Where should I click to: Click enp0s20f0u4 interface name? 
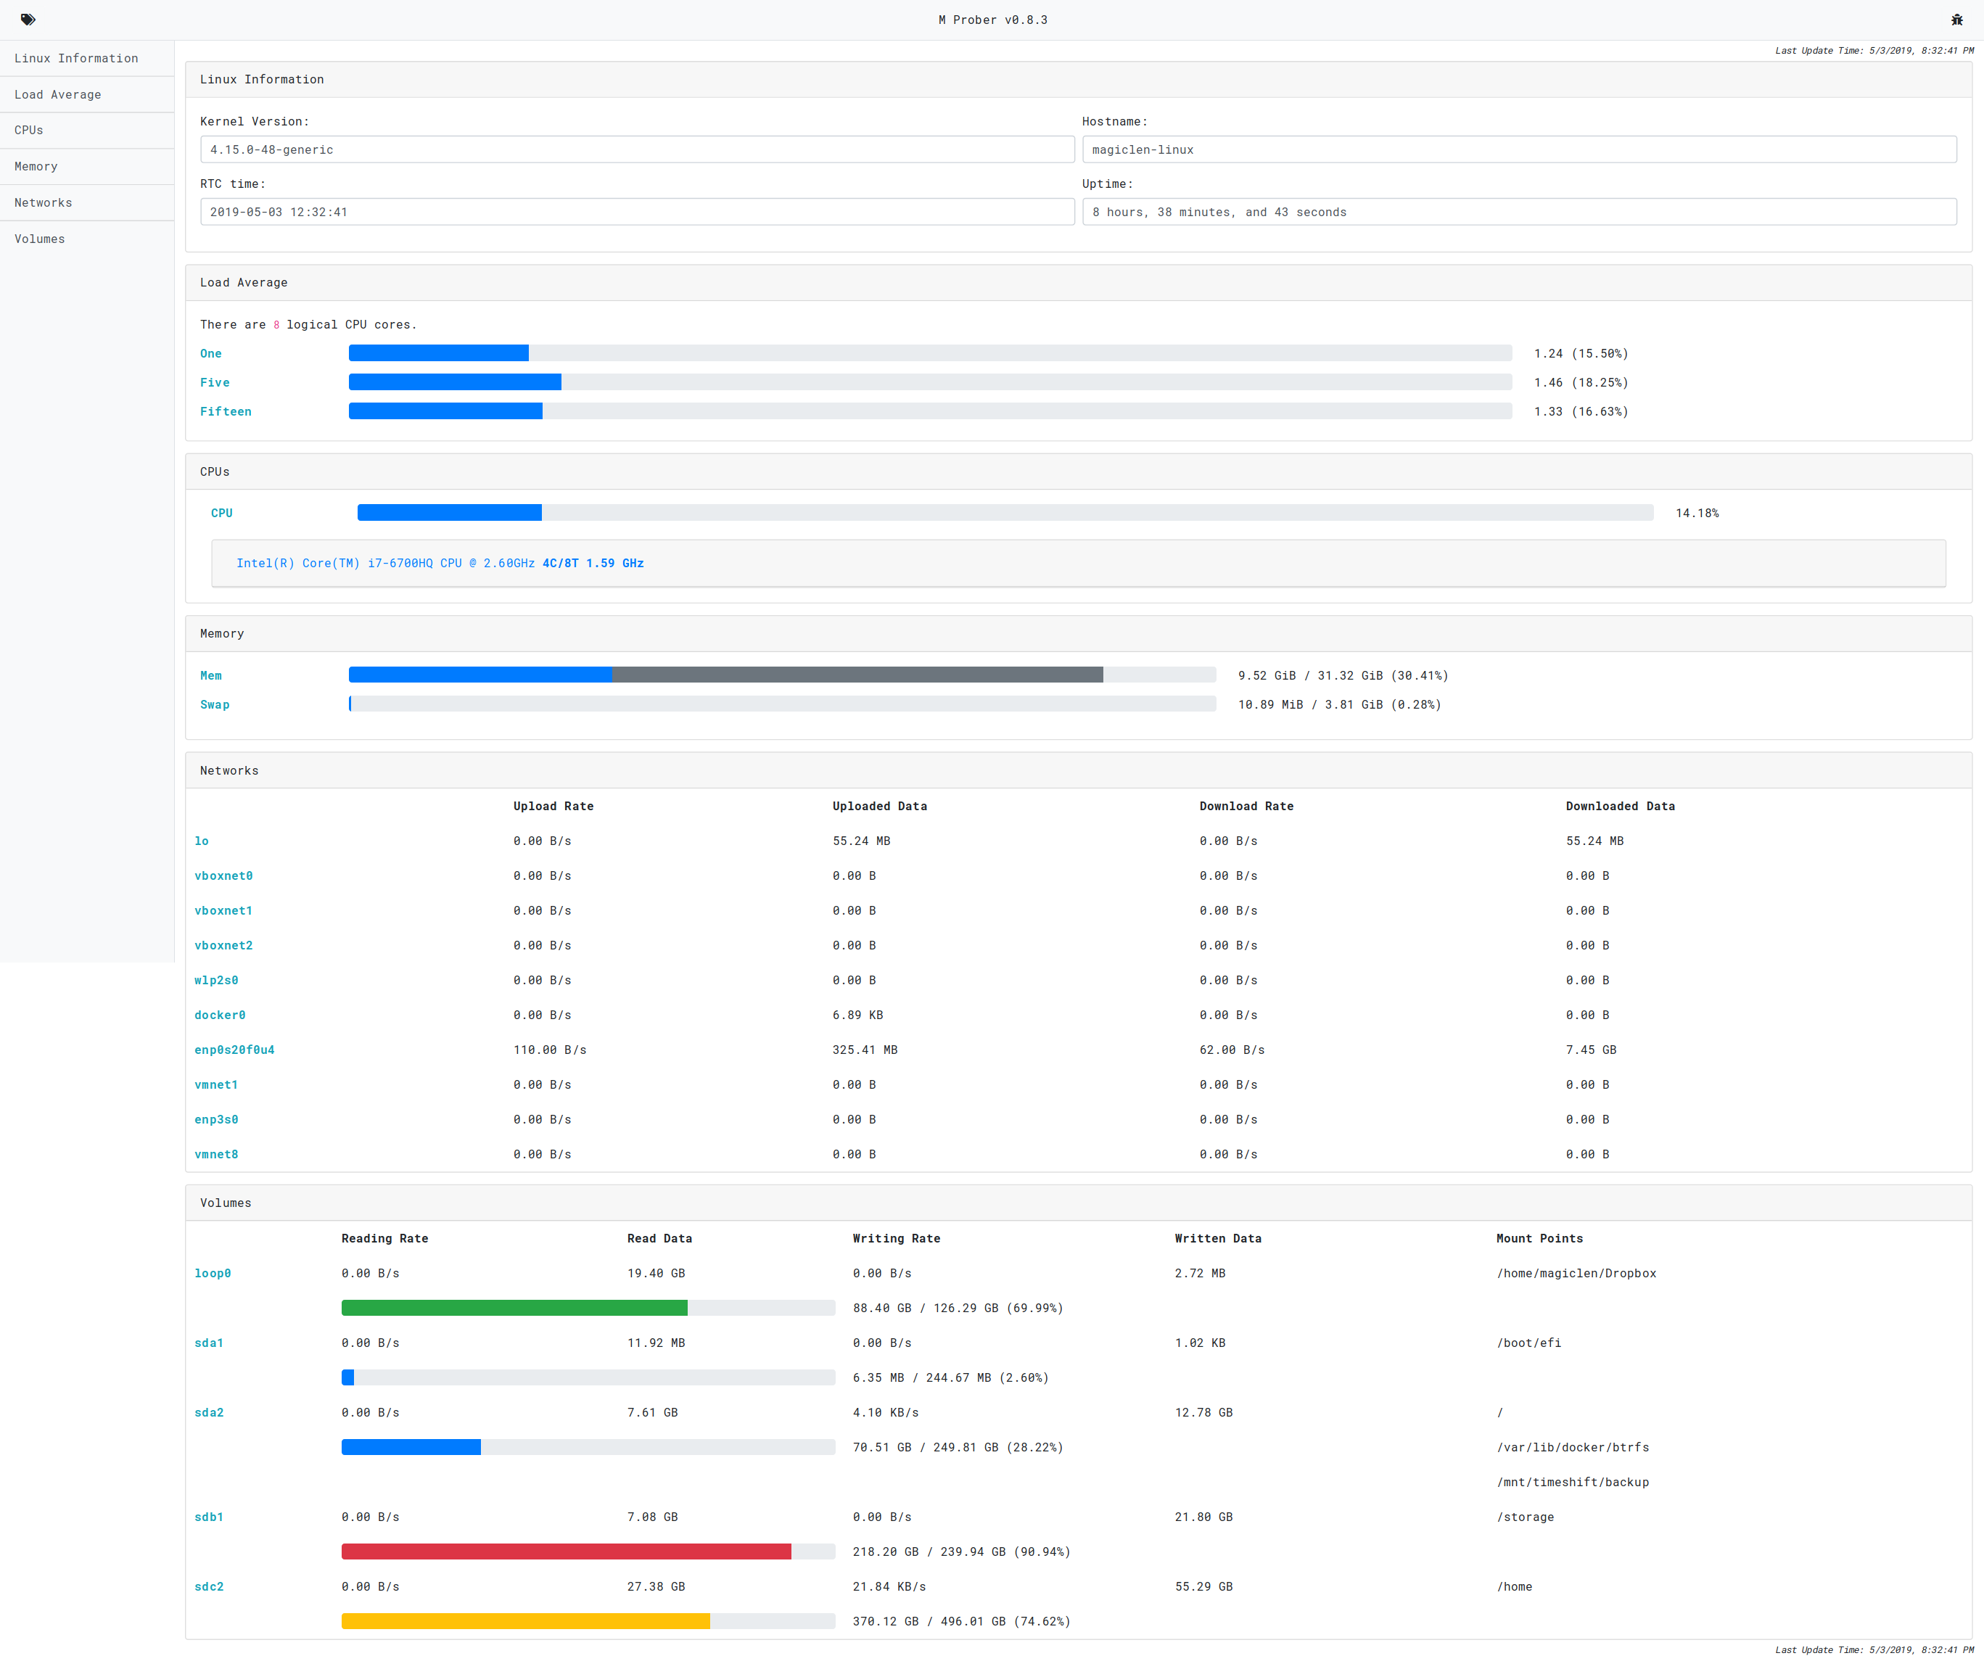point(234,1050)
